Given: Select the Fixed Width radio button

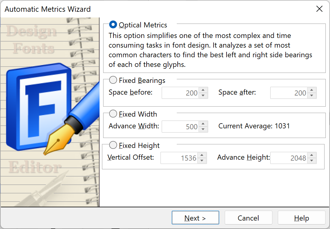Looking at the screenshot, I should click(113, 114).
